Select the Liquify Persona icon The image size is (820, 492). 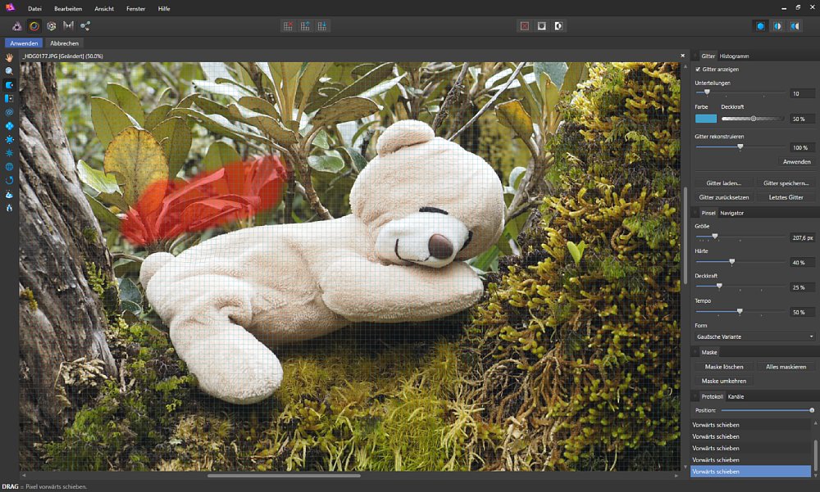point(34,26)
